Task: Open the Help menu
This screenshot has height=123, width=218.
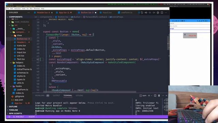Action: [x=43, y=9]
